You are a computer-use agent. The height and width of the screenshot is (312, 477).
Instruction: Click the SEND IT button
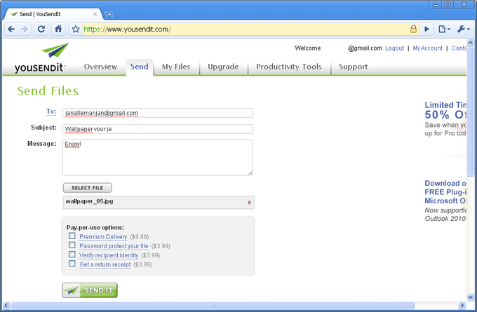click(90, 290)
